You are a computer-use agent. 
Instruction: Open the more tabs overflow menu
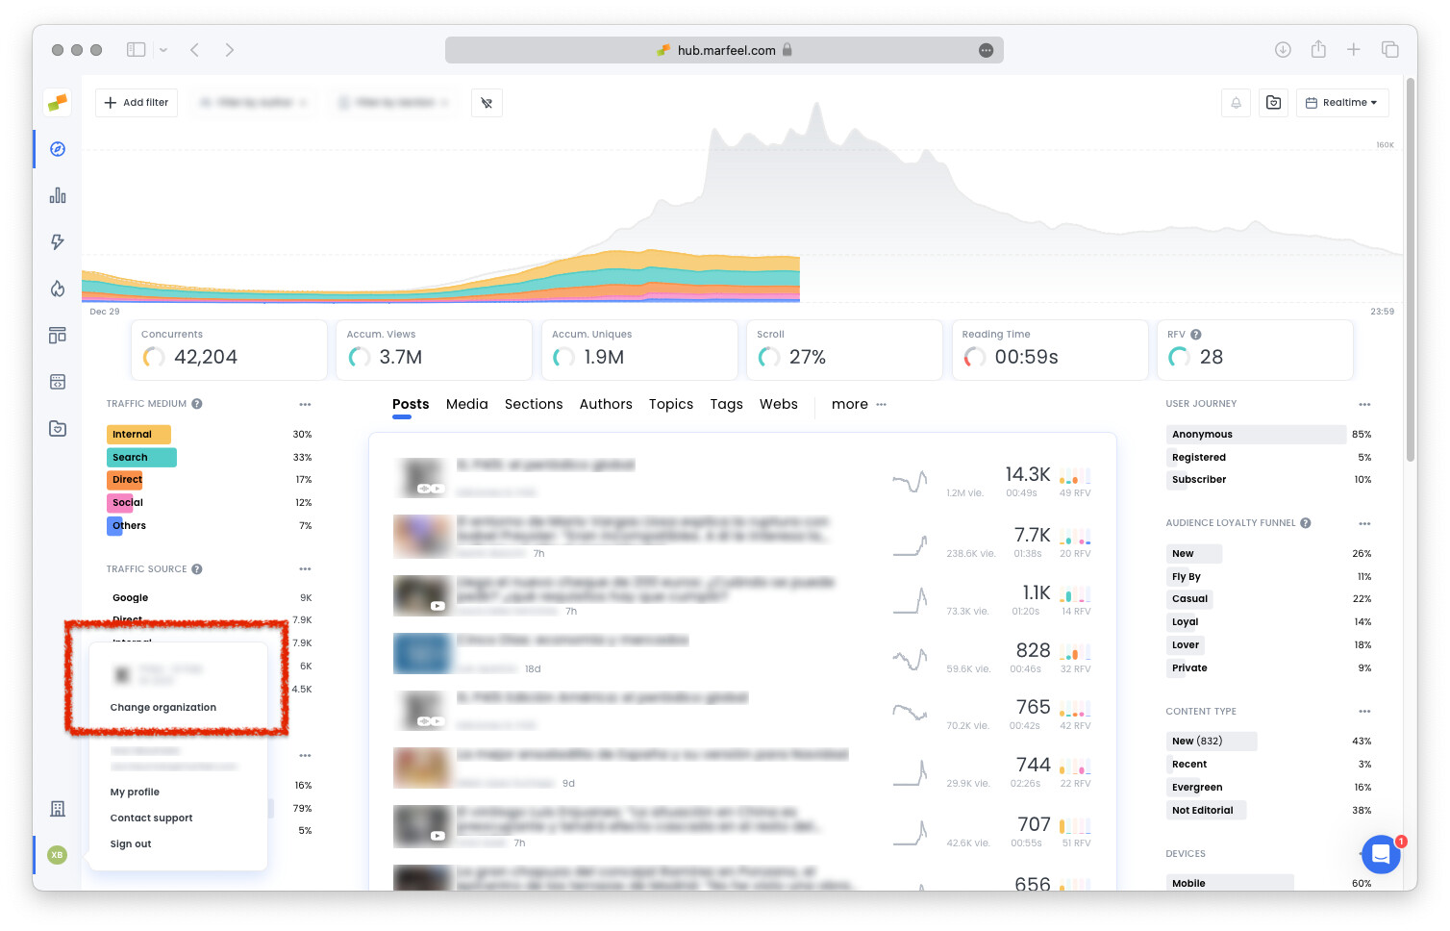pyautogui.click(x=849, y=404)
